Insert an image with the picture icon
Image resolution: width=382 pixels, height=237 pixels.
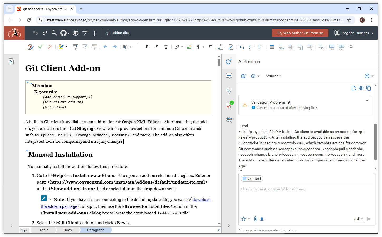[189, 47]
